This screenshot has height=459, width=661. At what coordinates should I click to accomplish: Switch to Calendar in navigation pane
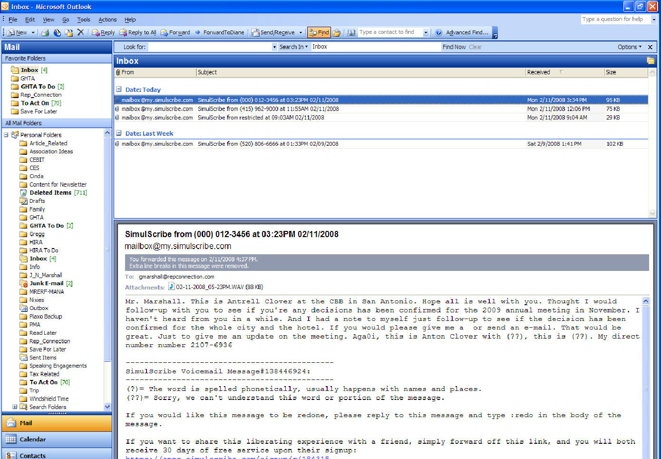pos(56,439)
